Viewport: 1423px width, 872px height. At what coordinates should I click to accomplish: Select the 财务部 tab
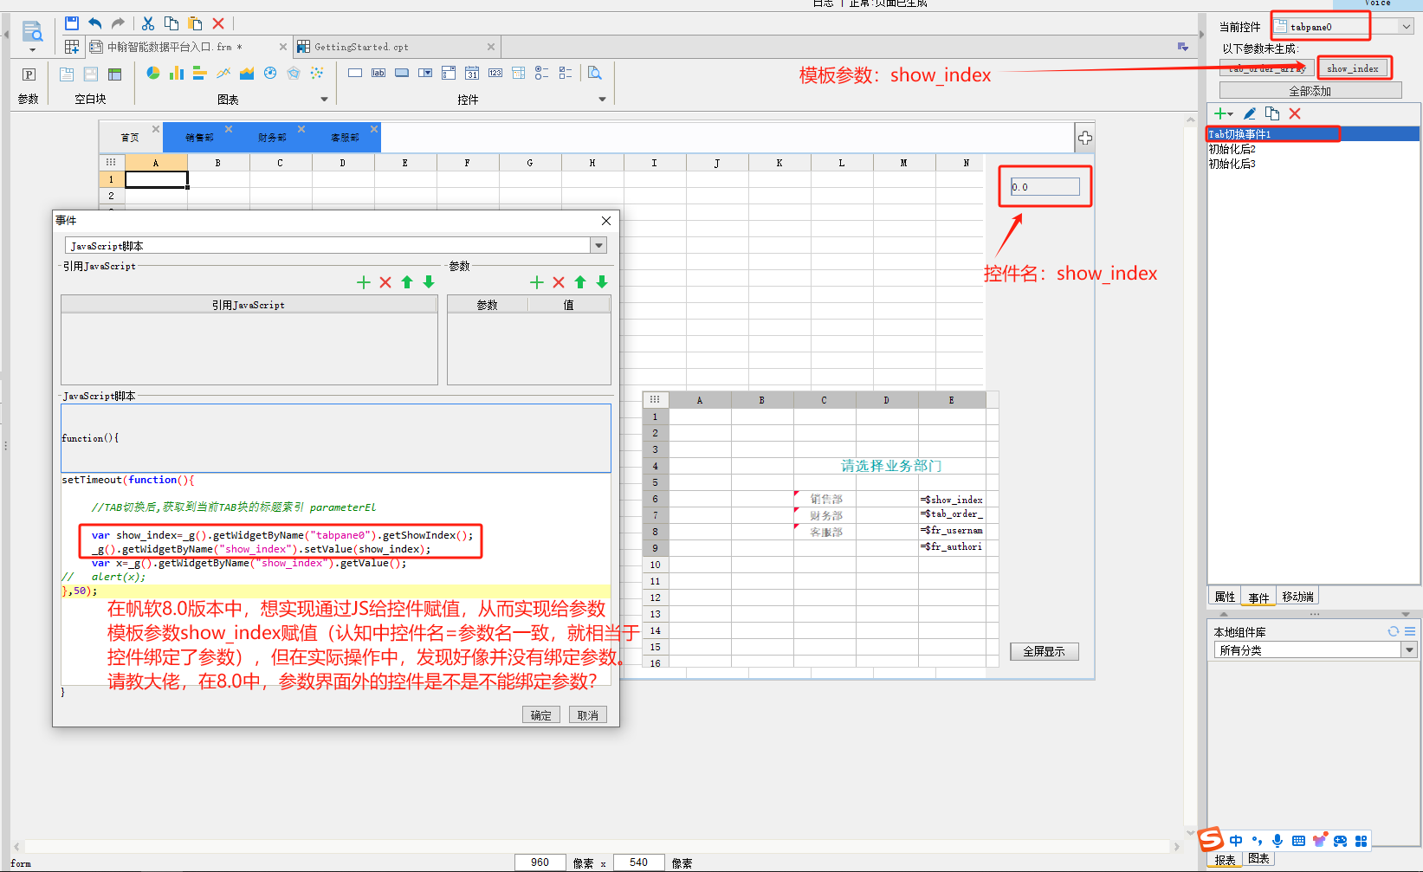272,138
